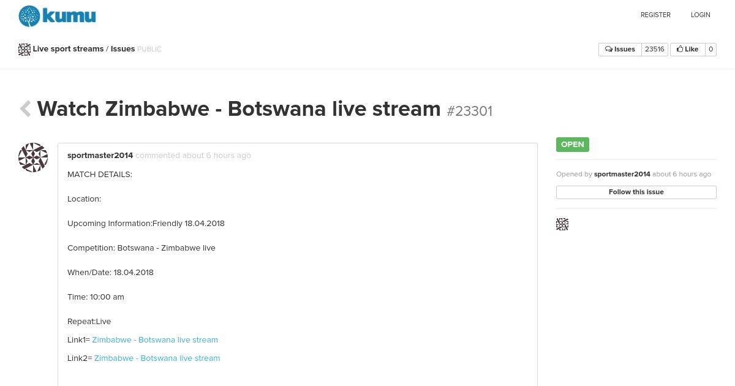Open Link2 Zimbabwe - Botswana live stream
The width and height of the screenshot is (735, 386).
click(x=157, y=358)
